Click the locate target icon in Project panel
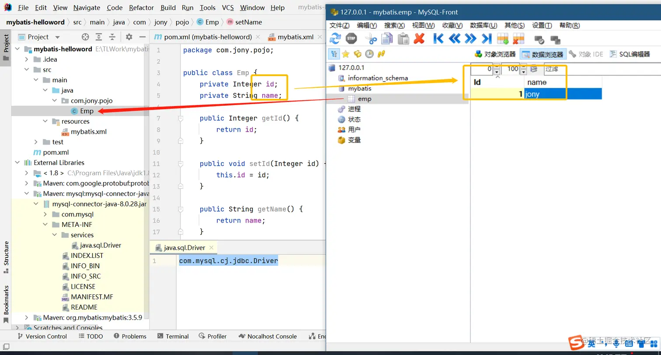The image size is (661, 355). coord(85,37)
